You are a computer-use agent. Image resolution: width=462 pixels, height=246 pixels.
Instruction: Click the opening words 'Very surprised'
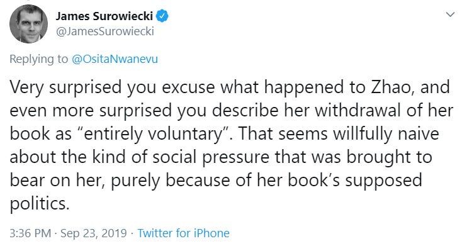[65, 87]
